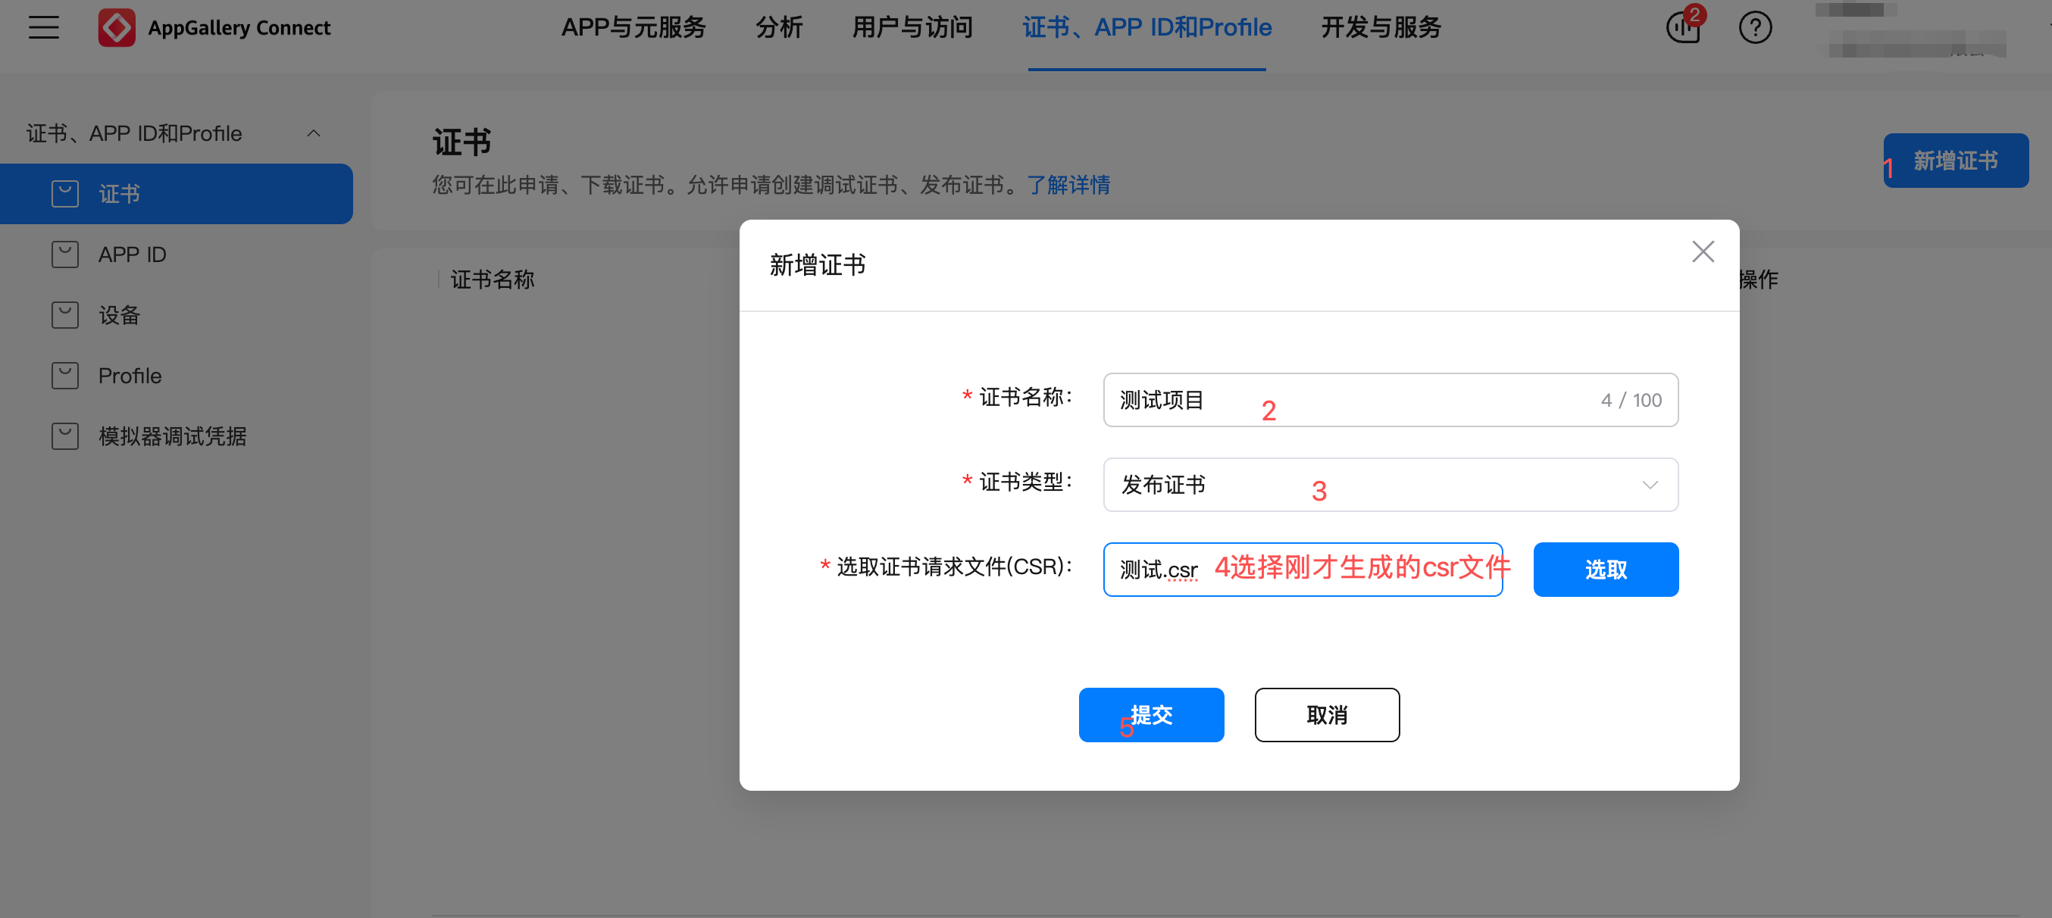Click the 选取 button to pick CSR file
The image size is (2052, 918).
point(1605,570)
